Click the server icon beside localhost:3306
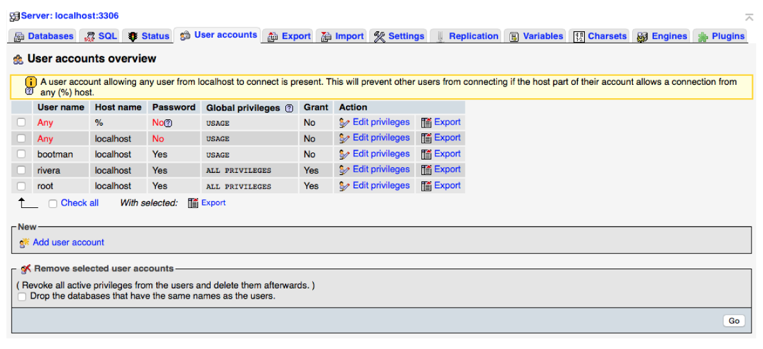 (x=15, y=17)
